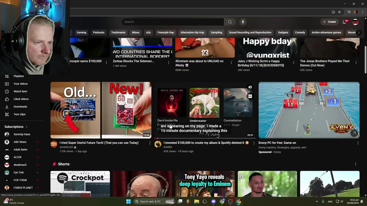
Task: Open 'Evony PC for free' ad title
Action: [x=277, y=143]
